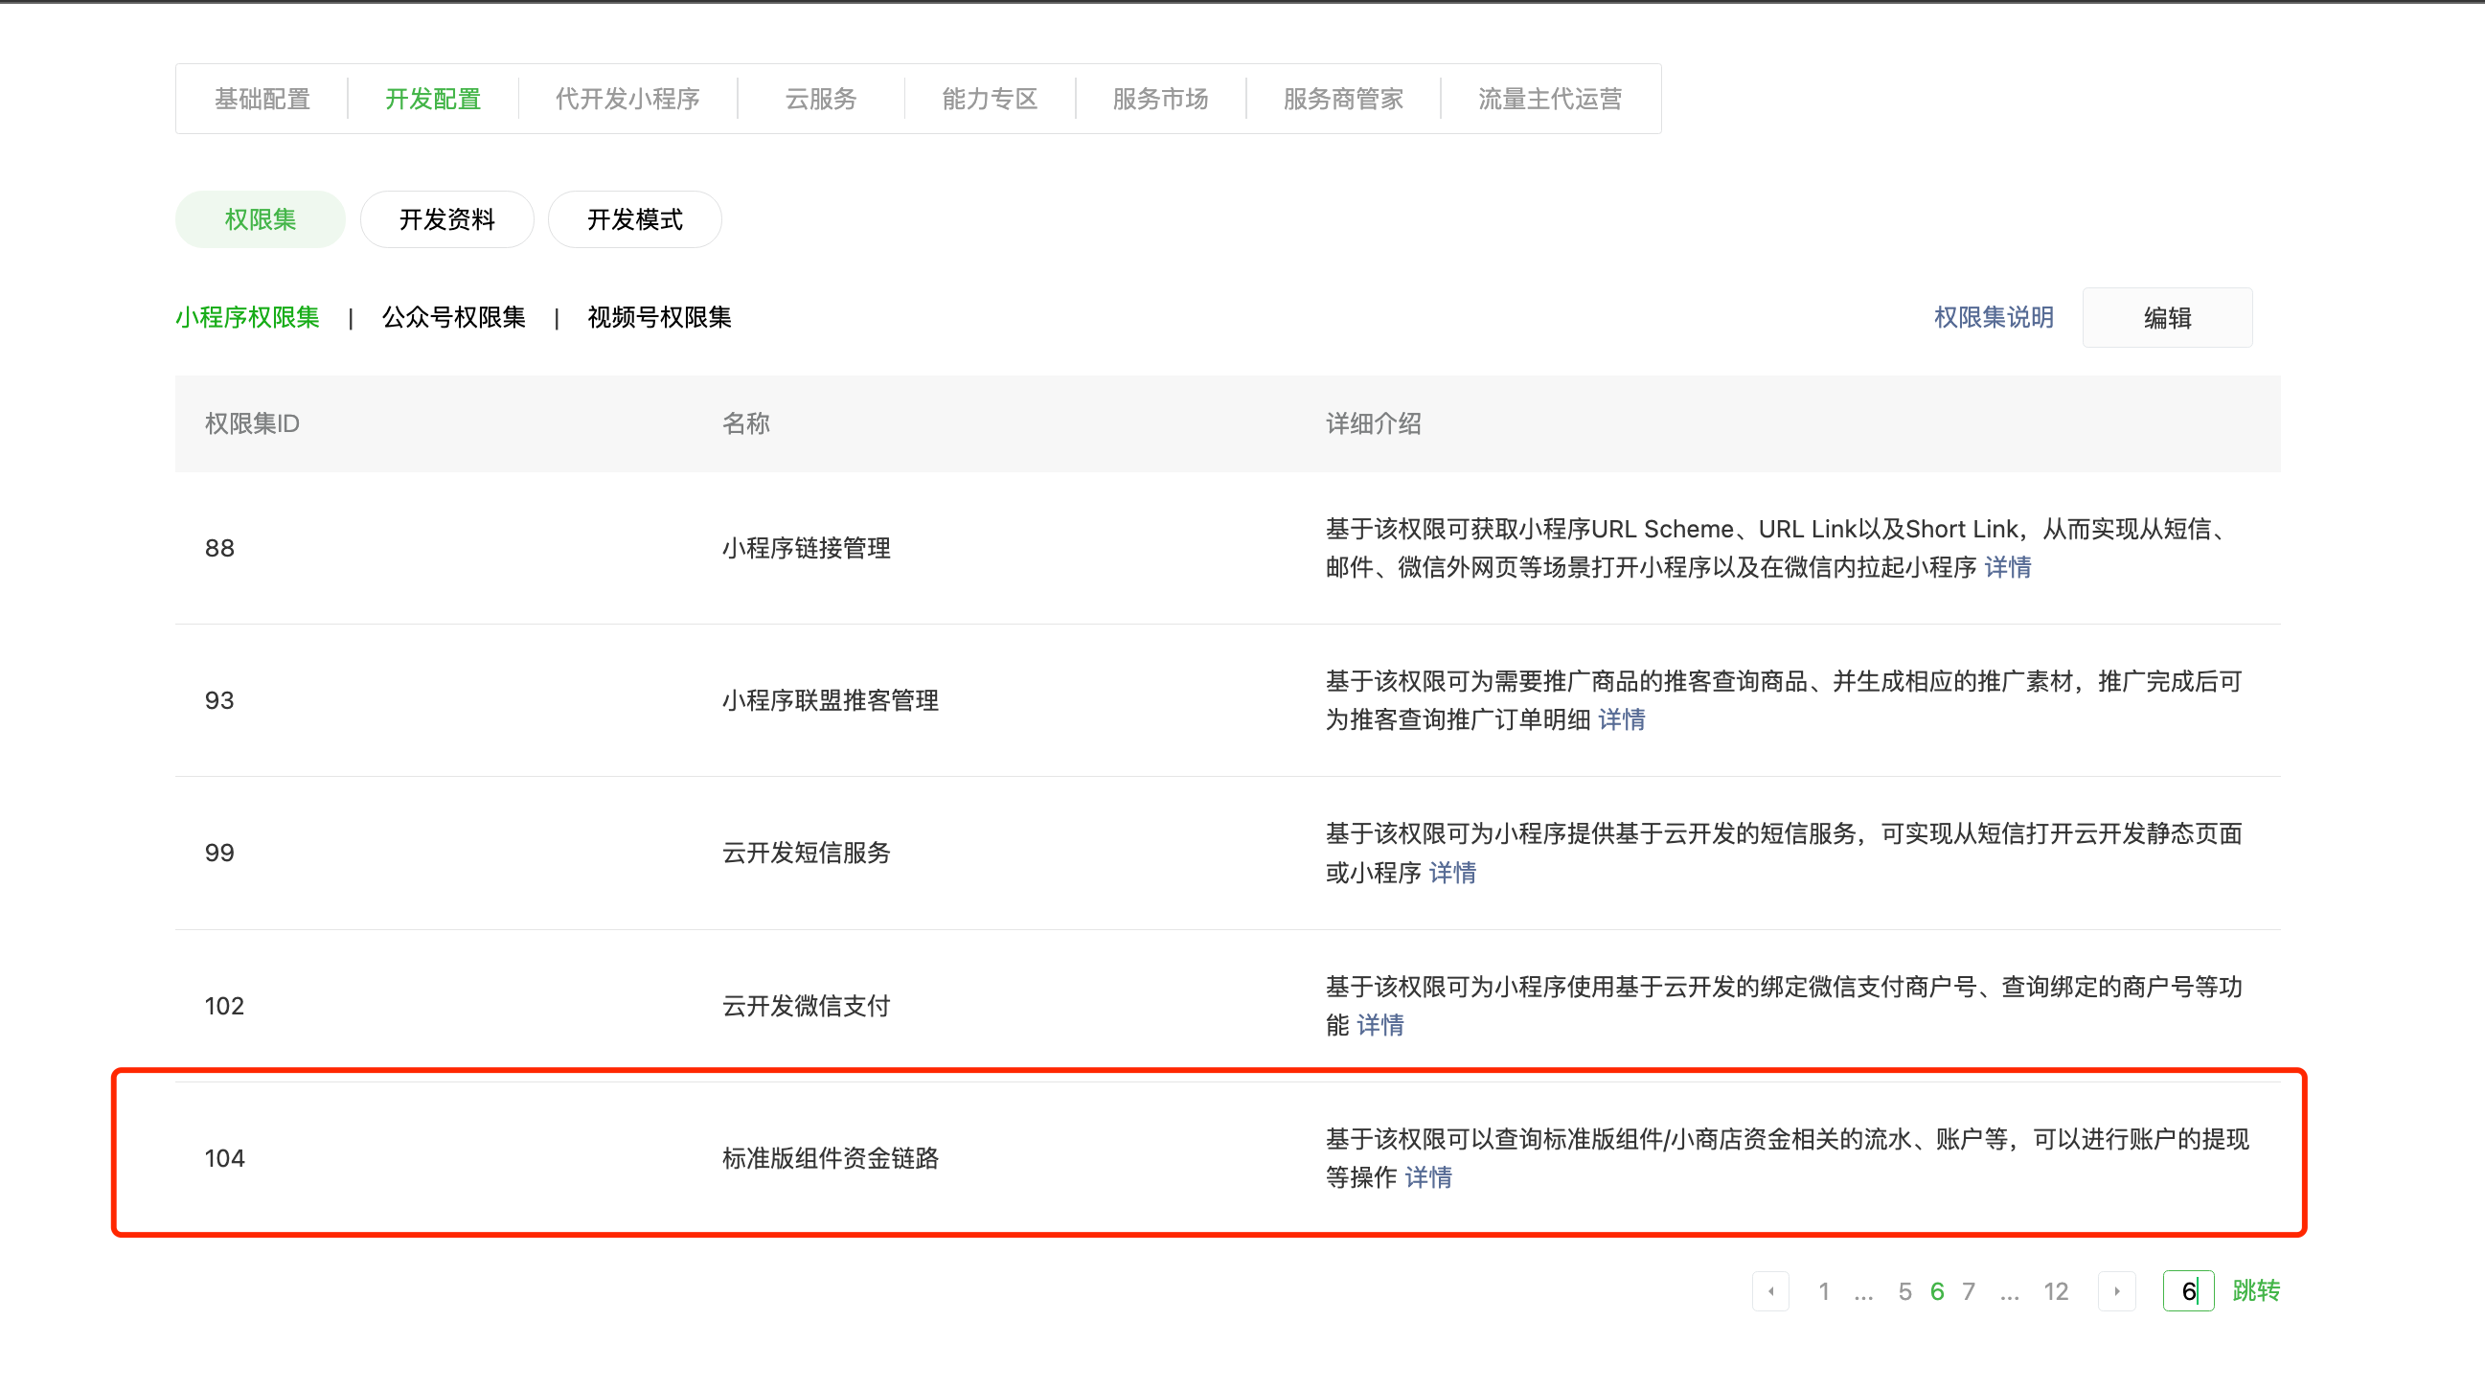Screen dimensions: 2485x1389
Task: Switch to 公众号权限集 list
Action: 453,317
